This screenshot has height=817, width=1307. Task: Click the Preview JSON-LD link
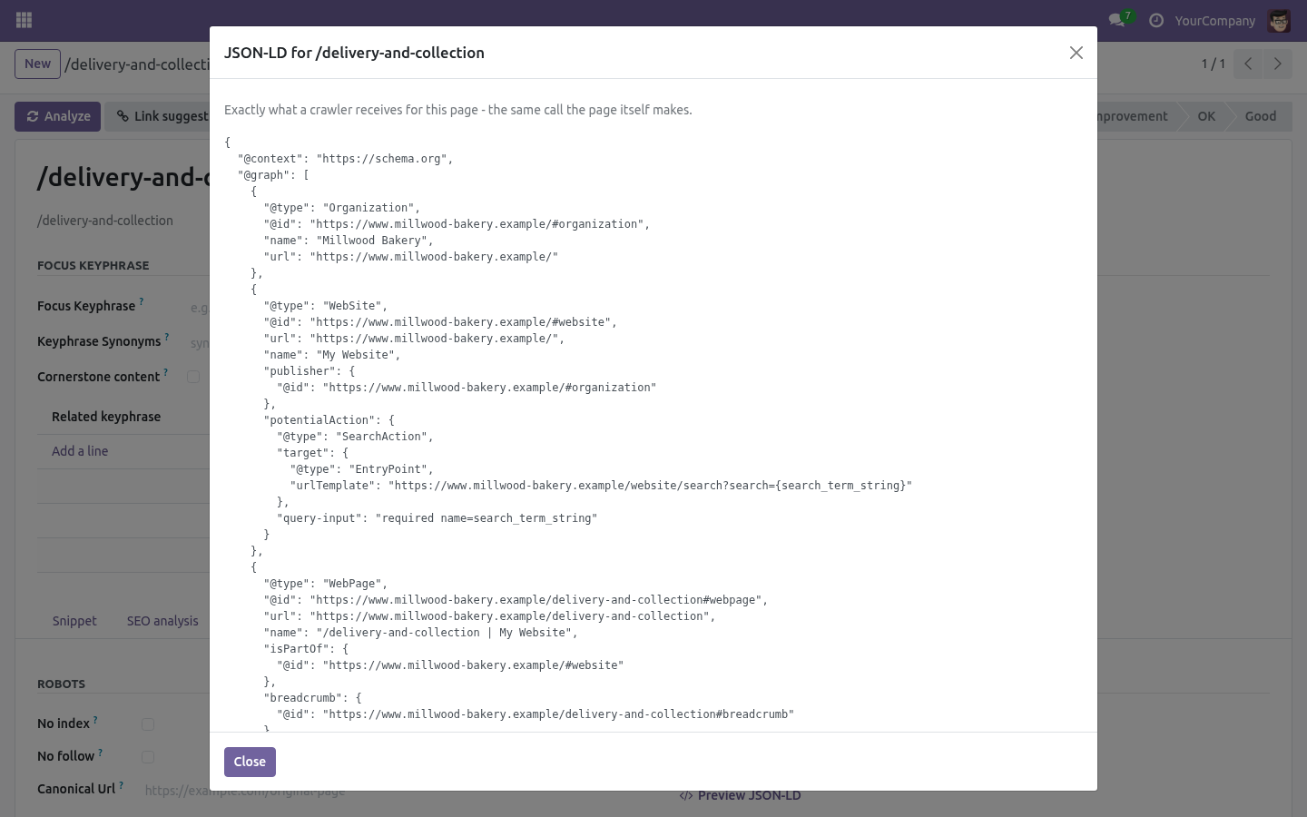tap(741, 795)
